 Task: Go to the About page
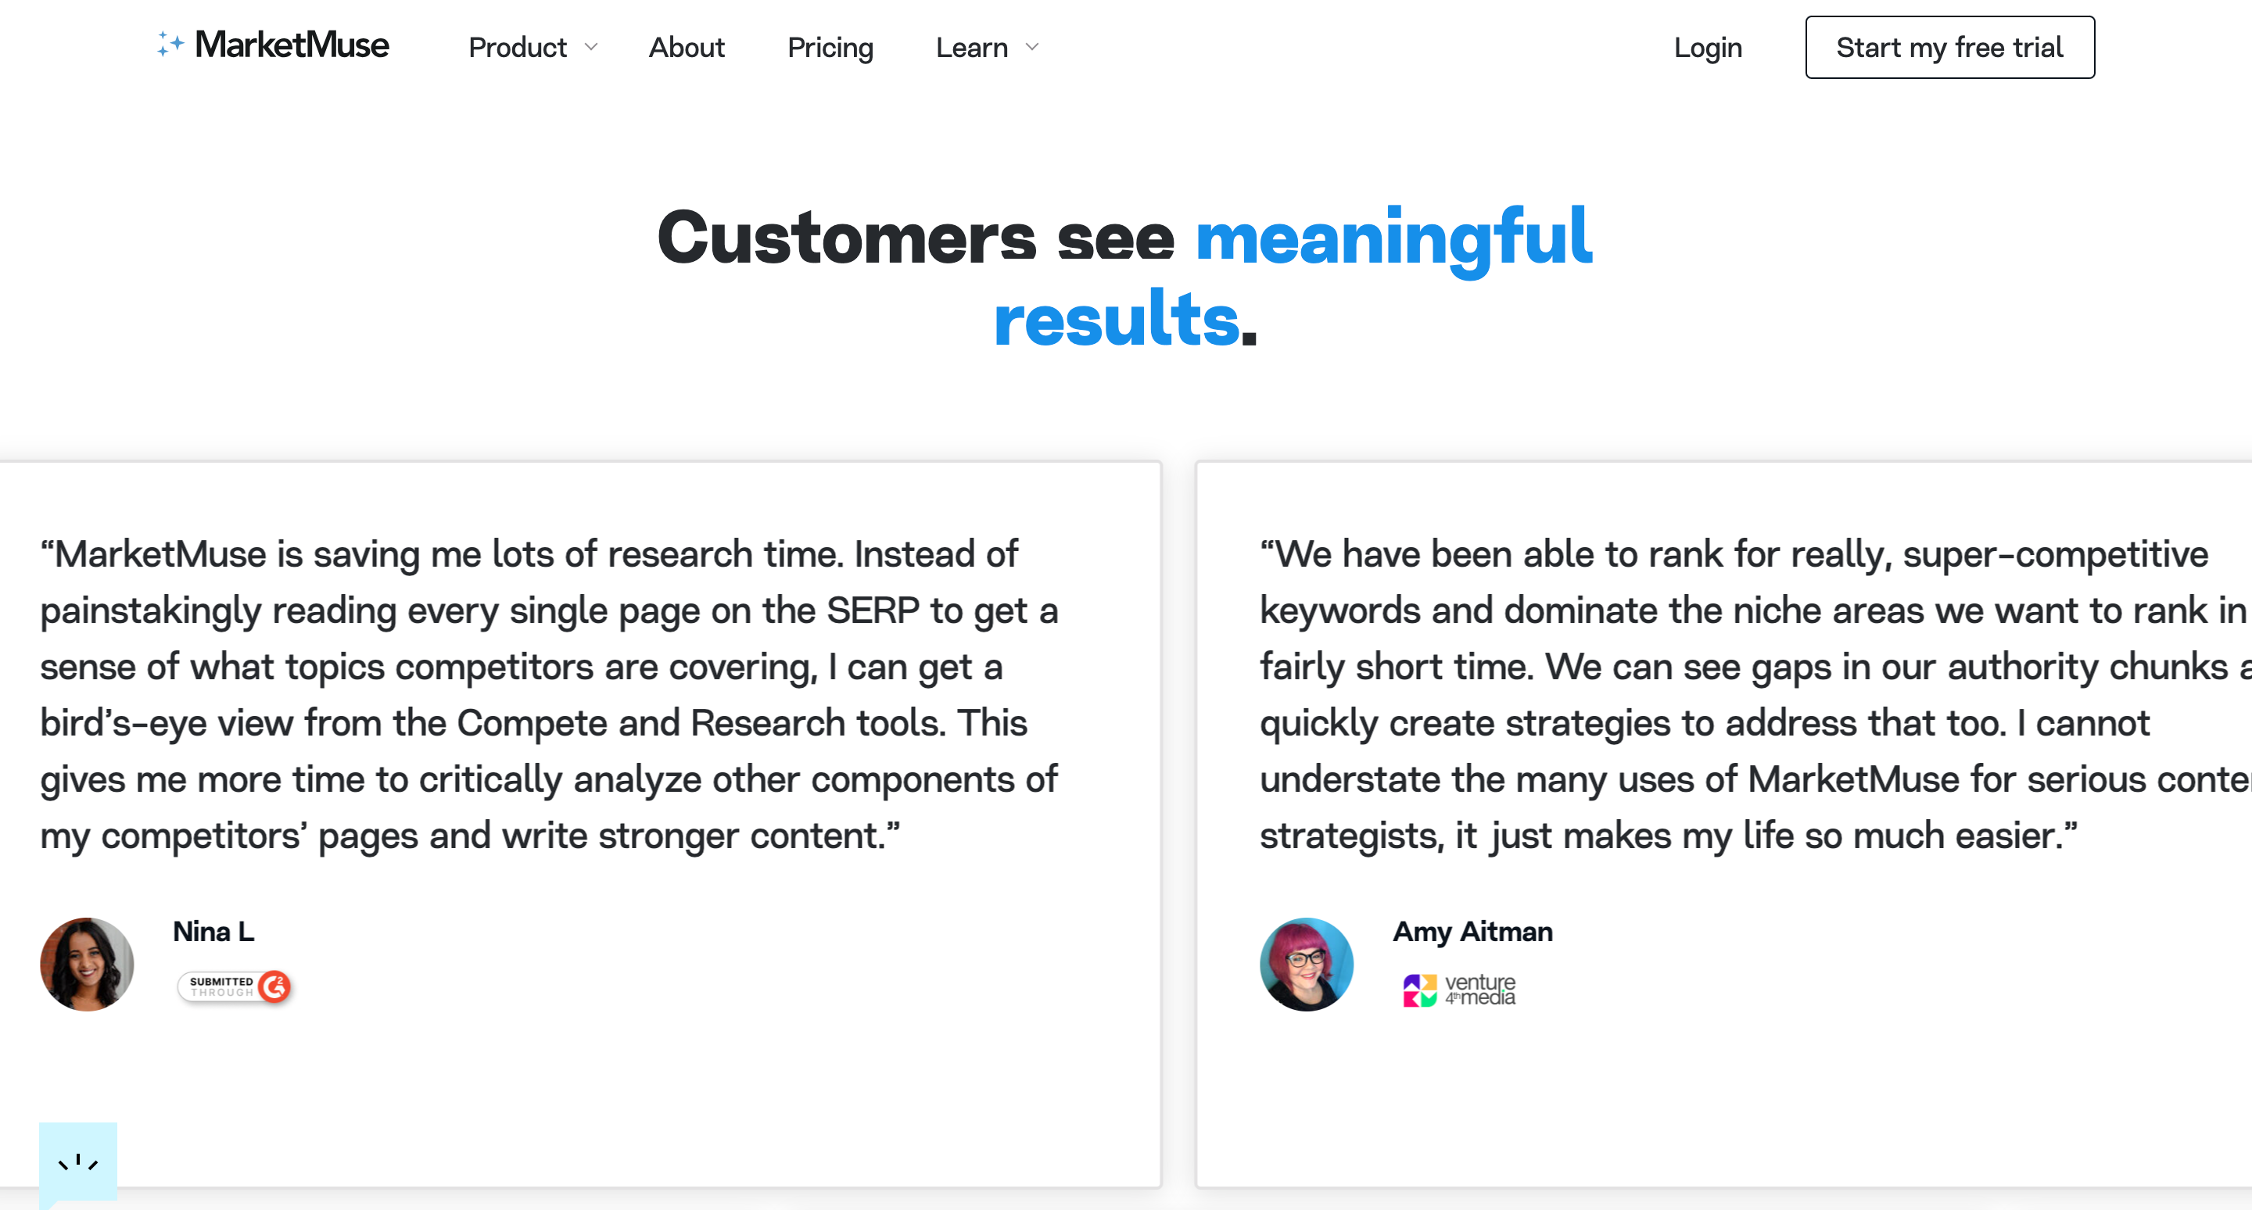[687, 47]
